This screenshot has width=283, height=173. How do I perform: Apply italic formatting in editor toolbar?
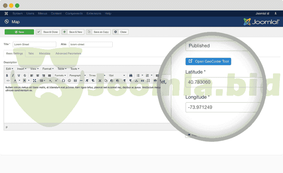[x=13, y=75]
